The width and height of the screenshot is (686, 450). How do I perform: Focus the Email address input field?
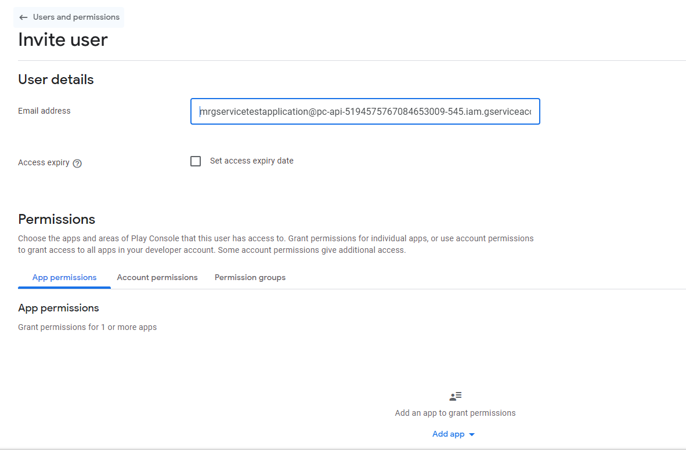point(365,111)
